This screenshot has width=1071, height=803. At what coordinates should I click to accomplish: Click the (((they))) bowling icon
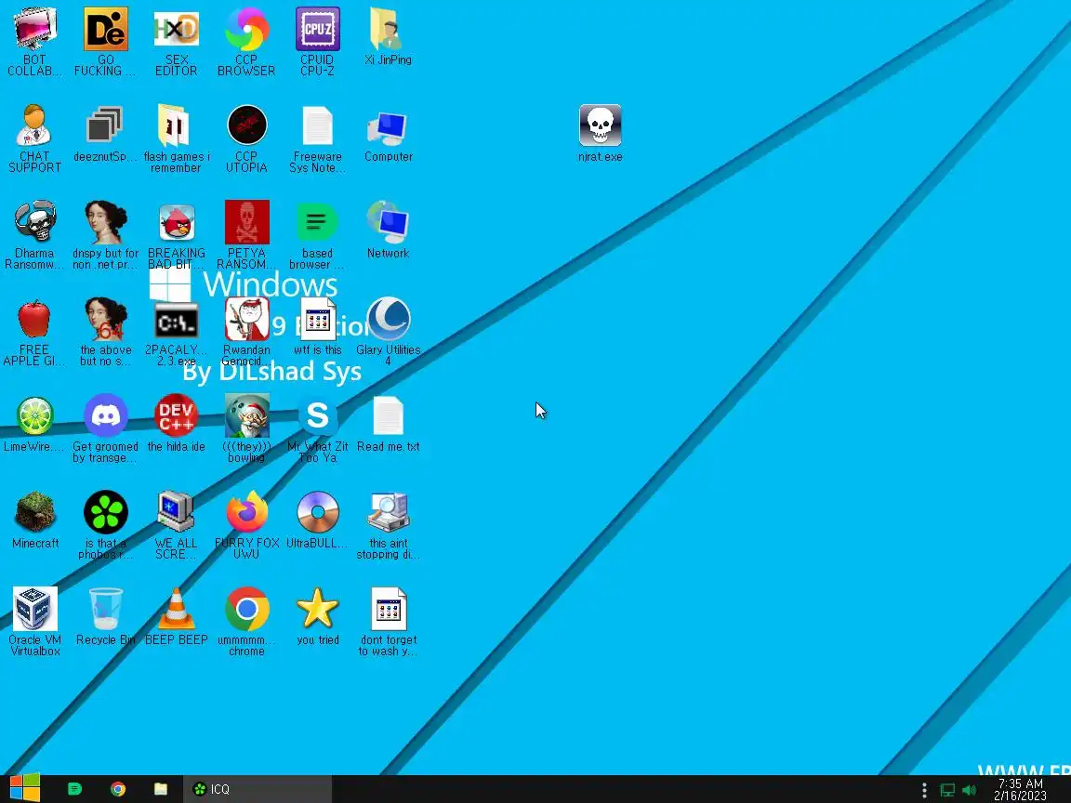pos(246,415)
